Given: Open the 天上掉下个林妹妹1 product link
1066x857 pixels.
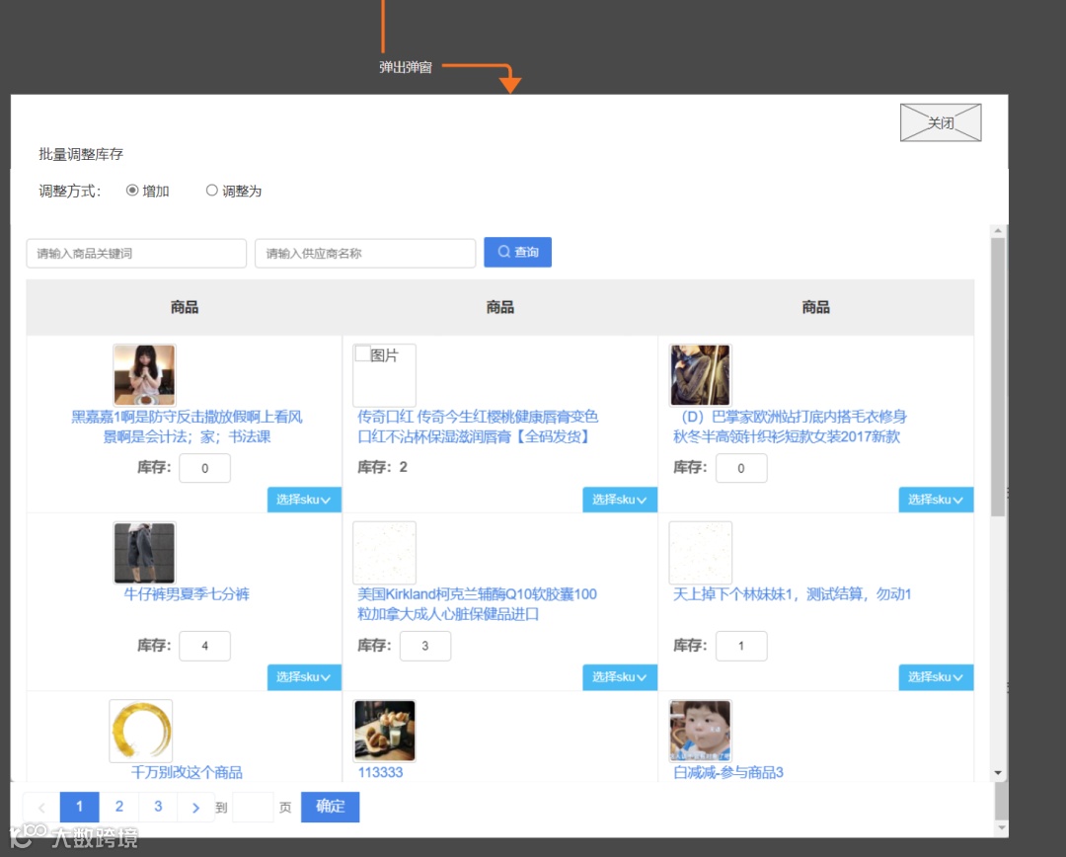Looking at the screenshot, I should point(792,593).
